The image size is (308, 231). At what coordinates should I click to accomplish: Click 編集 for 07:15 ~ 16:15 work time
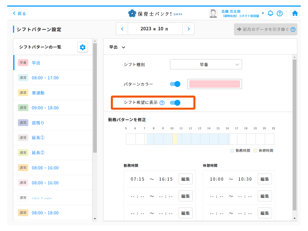(185, 179)
